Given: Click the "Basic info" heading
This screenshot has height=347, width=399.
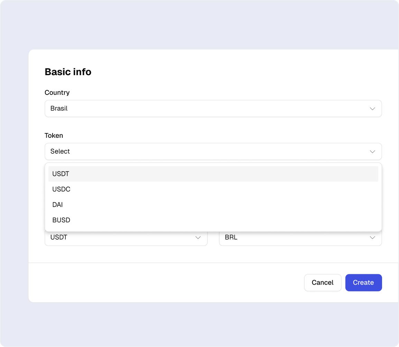Looking at the screenshot, I should coord(68,72).
